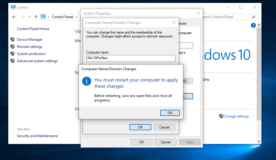Open Device Manager link
The height and width of the screenshot is (160, 276).
(29, 40)
